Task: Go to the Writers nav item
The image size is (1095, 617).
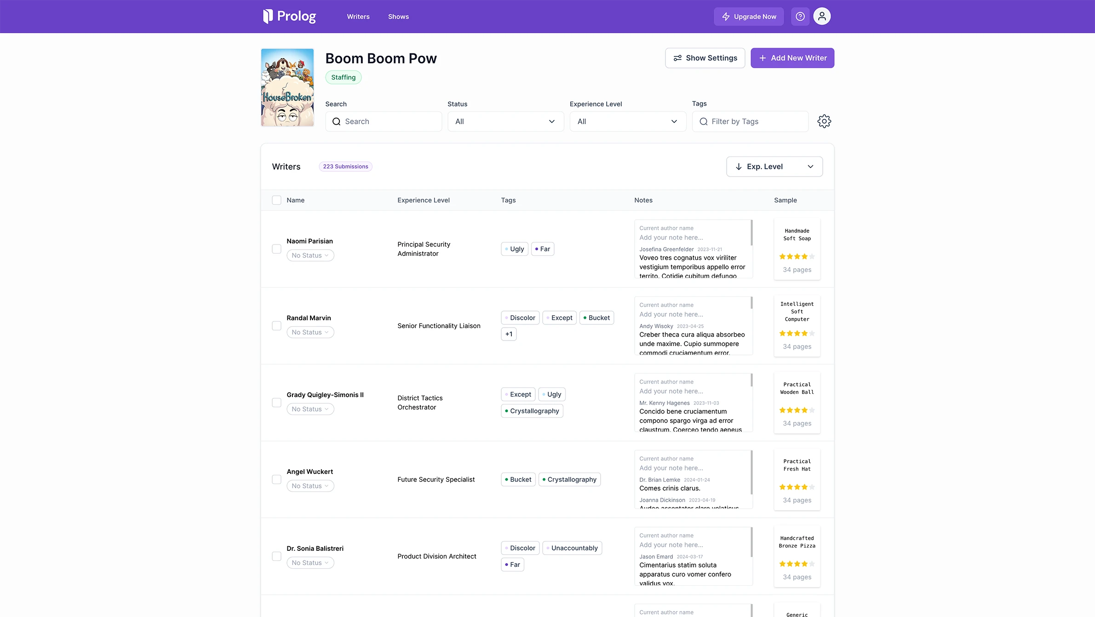Action: [358, 17]
